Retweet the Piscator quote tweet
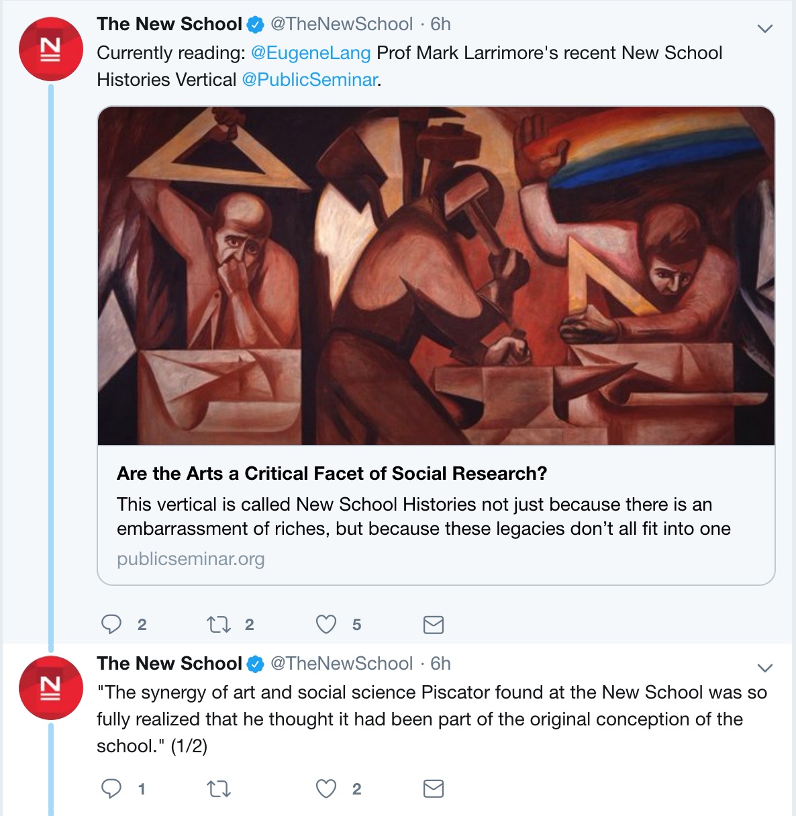Image resolution: width=796 pixels, height=816 pixels. click(219, 788)
